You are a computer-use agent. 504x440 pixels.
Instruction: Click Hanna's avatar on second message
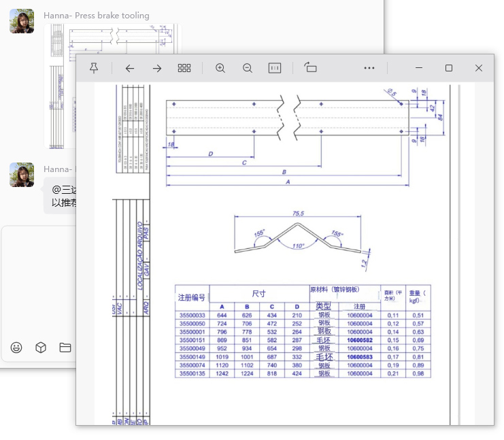(x=22, y=175)
